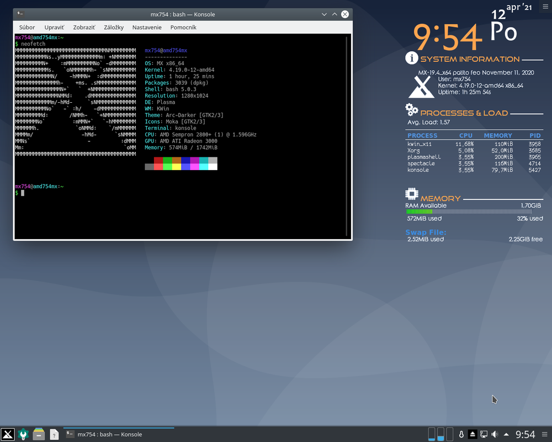
Task: Click the 'Resolution: 1280x1024' terminal line
Action: click(177, 96)
